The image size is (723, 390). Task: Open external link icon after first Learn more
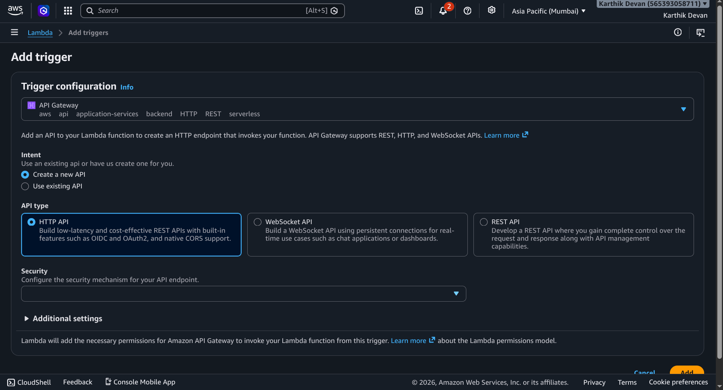(x=525, y=135)
